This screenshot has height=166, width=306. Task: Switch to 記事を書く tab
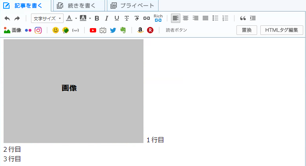(x=25, y=6)
